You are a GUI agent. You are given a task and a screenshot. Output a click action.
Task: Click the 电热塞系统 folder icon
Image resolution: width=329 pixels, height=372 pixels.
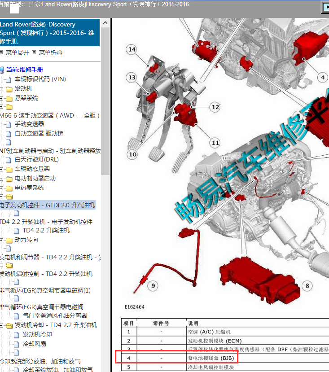tap(9, 188)
